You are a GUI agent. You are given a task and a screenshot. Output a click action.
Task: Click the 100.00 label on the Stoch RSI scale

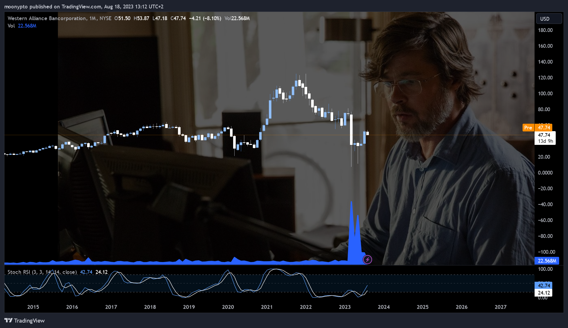click(x=545, y=269)
